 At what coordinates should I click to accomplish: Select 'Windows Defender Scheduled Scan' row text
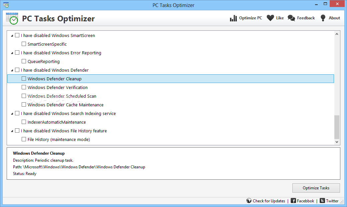62,96
